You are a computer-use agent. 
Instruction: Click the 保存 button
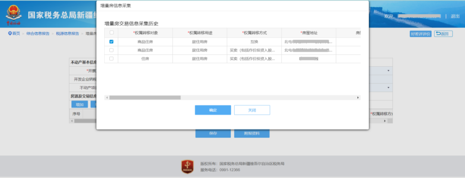click(213, 133)
